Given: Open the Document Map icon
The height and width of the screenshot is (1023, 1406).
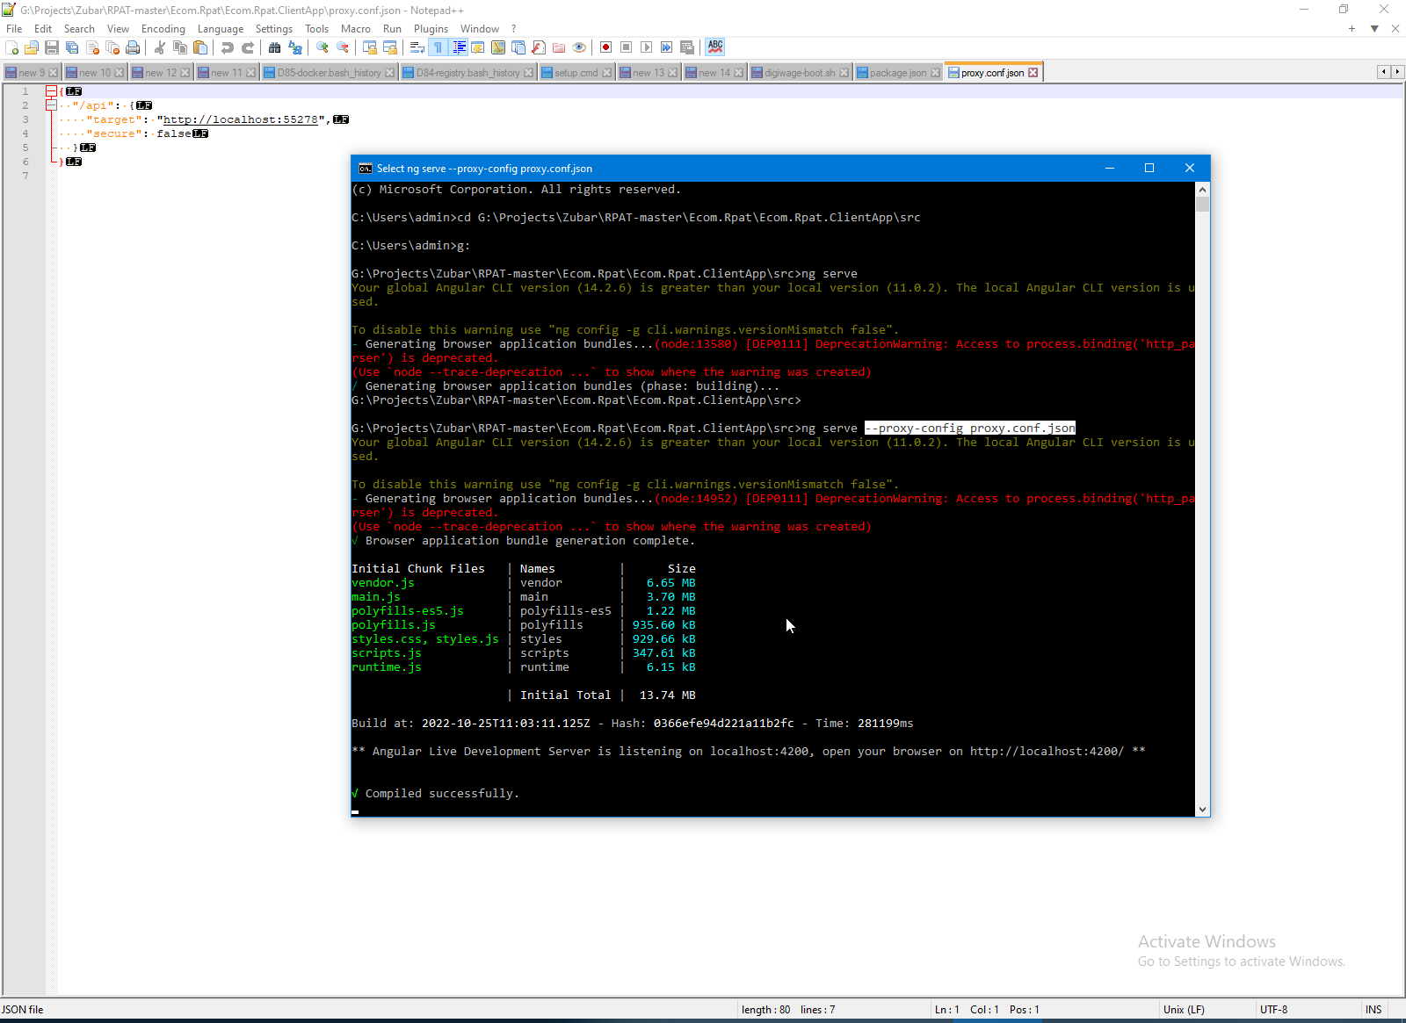Looking at the screenshot, I should pyautogui.click(x=498, y=47).
